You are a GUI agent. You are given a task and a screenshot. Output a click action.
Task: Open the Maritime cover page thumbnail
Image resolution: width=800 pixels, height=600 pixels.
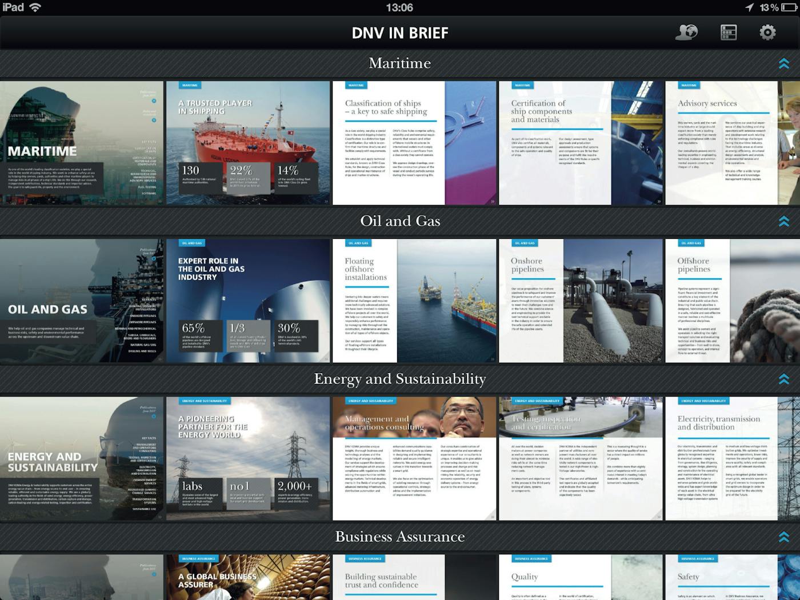pos(81,143)
